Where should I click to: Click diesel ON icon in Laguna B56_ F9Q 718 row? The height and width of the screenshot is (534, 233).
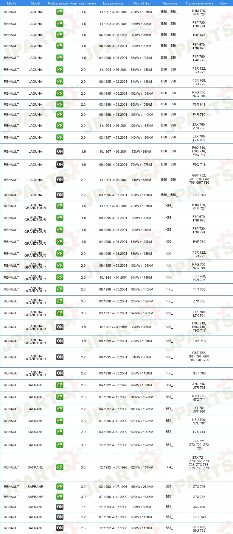coord(60,165)
